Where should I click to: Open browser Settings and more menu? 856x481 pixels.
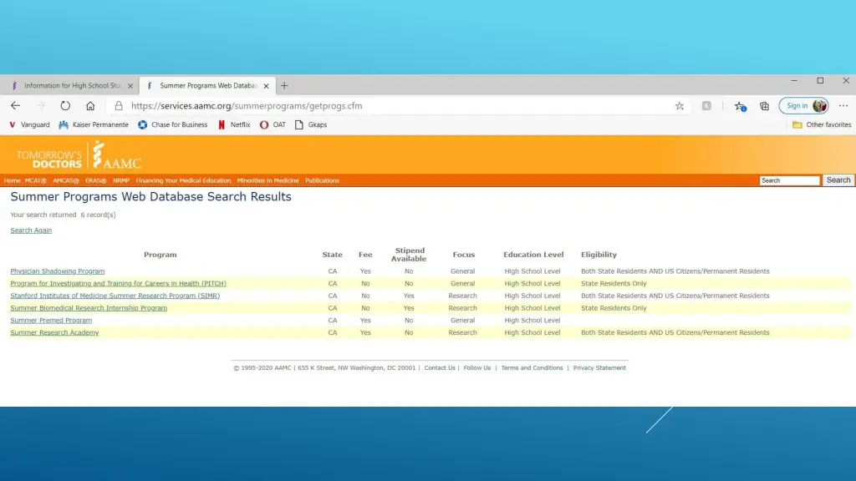843,106
